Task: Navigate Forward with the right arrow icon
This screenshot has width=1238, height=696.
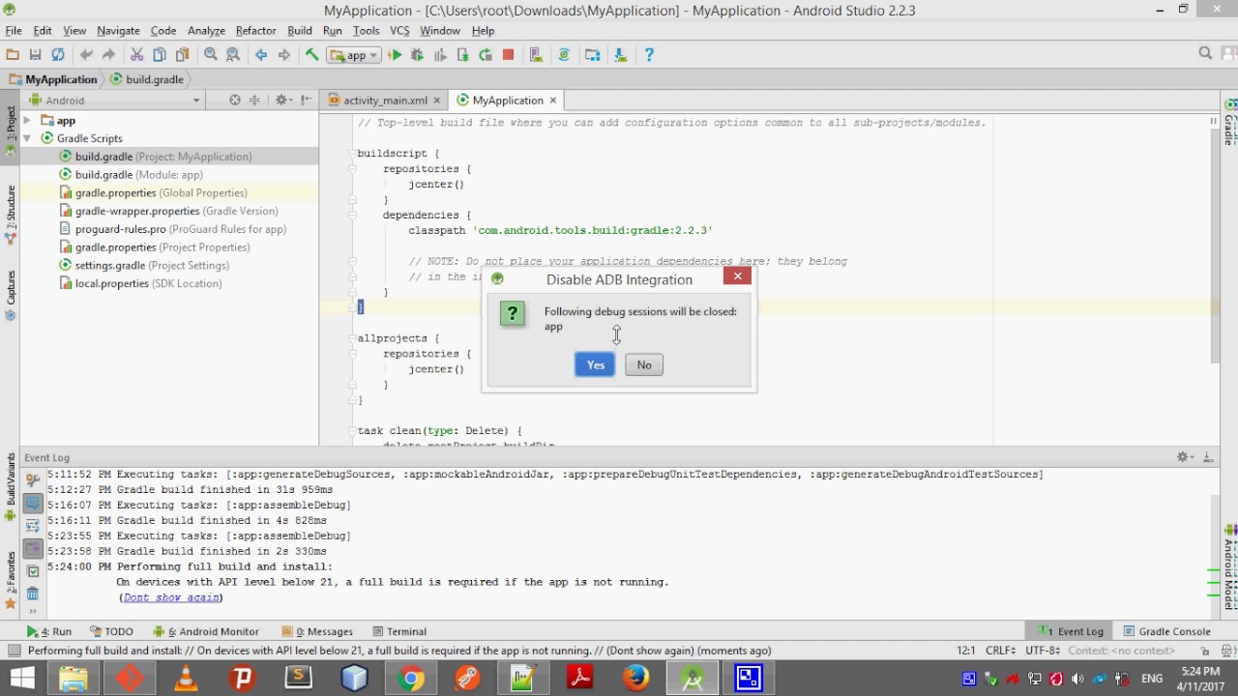Action: [283, 55]
